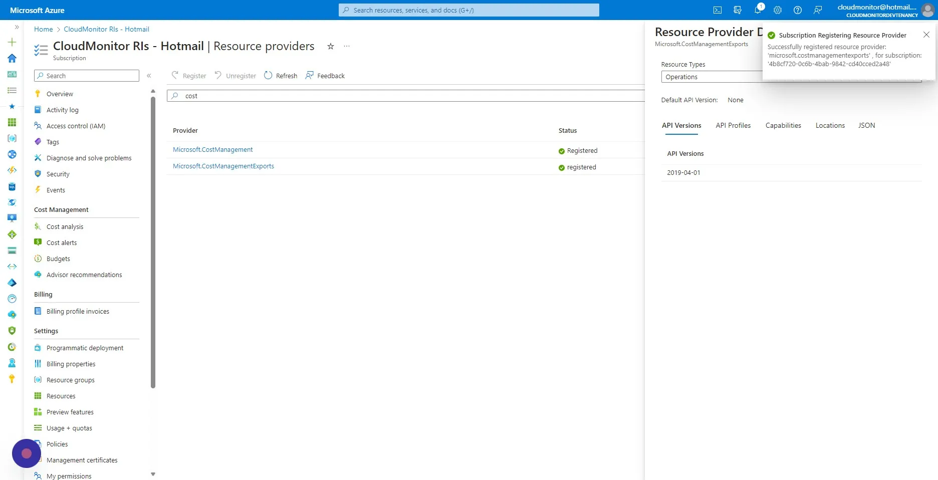Open portal settings gear
Screen dimensions: 938x480
tap(778, 10)
